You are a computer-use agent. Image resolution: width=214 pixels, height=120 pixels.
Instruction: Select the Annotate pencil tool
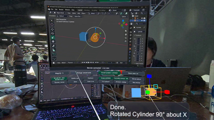click(x=54, y=46)
